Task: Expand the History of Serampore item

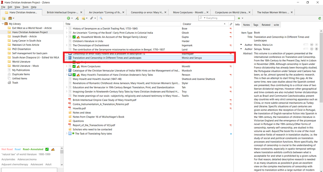Action: tap(67, 29)
